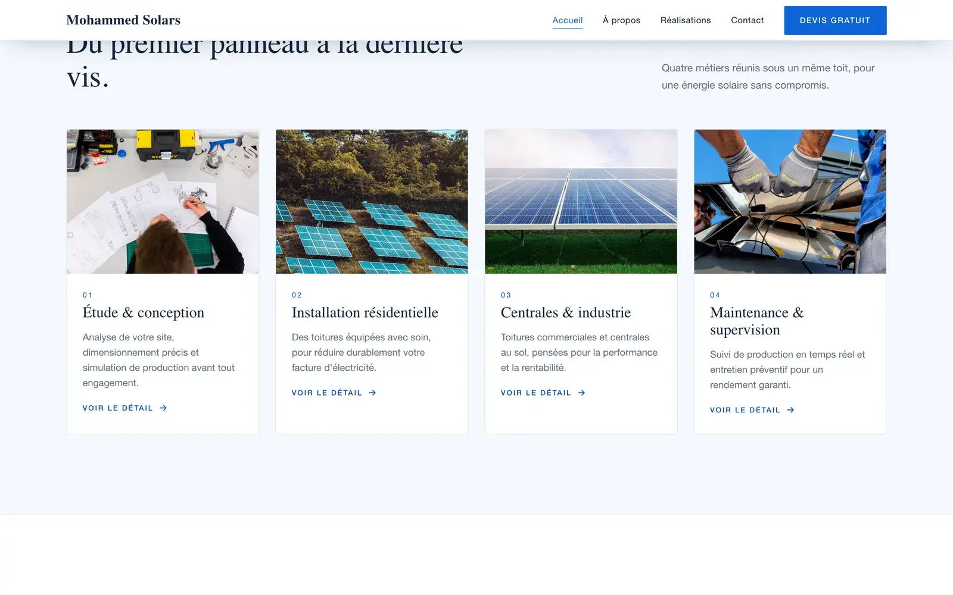Screen dimensions: 953x595
Task: Click the Centrales & industrie title
Action: [566, 312]
